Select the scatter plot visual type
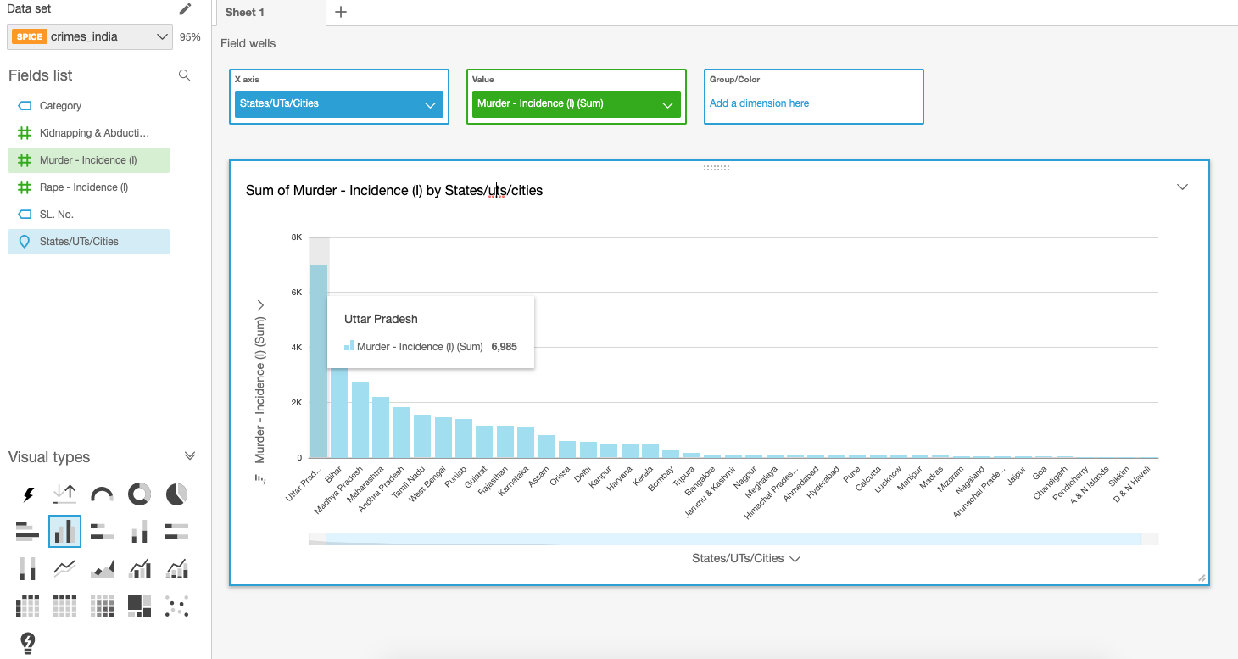The height and width of the screenshot is (659, 1238). point(176,606)
